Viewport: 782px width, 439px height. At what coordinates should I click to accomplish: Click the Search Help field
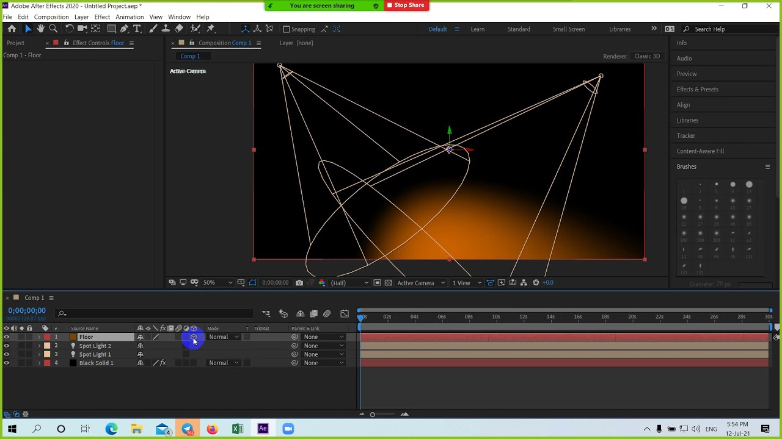point(727,29)
